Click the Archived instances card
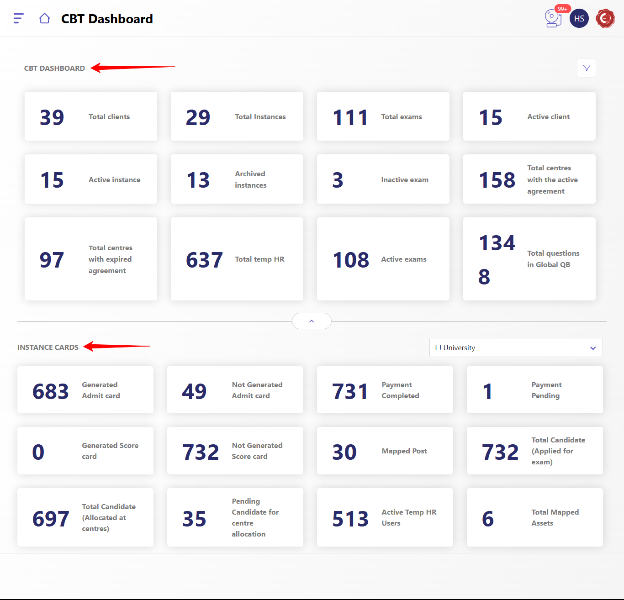 coord(237,179)
